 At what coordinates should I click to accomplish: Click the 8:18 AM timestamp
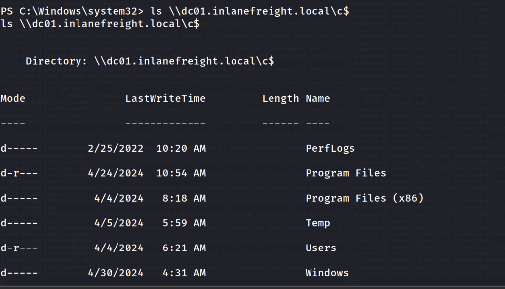pyautogui.click(x=184, y=198)
